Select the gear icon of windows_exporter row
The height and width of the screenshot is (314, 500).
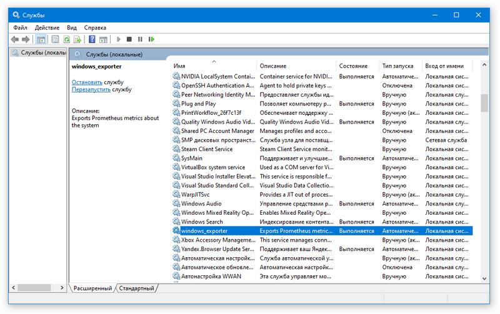coord(176,230)
